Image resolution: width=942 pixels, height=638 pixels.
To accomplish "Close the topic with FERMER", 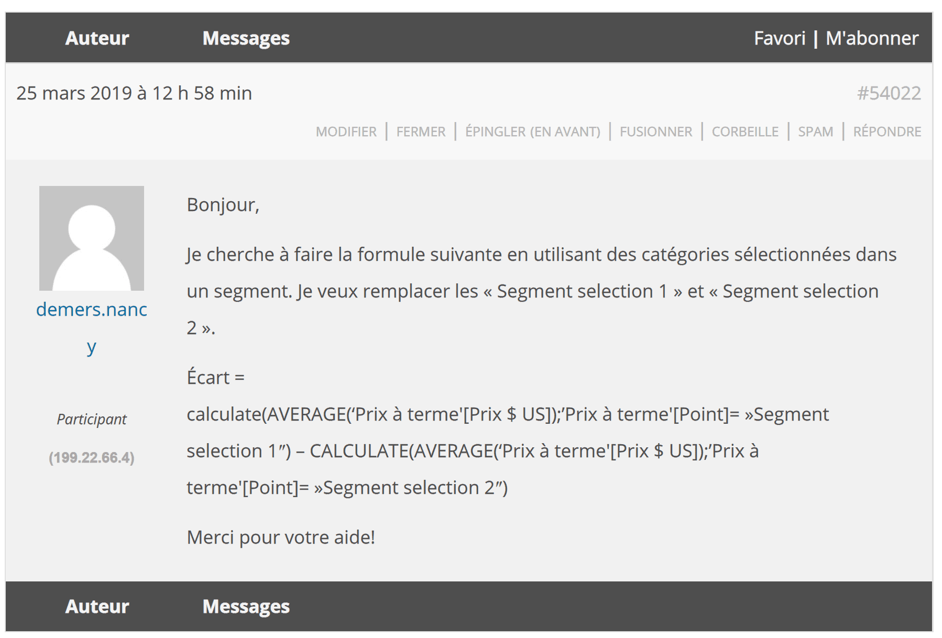I will click(x=421, y=131).
